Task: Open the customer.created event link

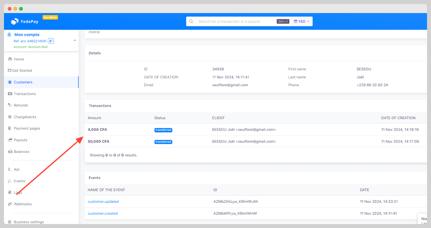Action: pyautogui.click(x=103, y=214)
